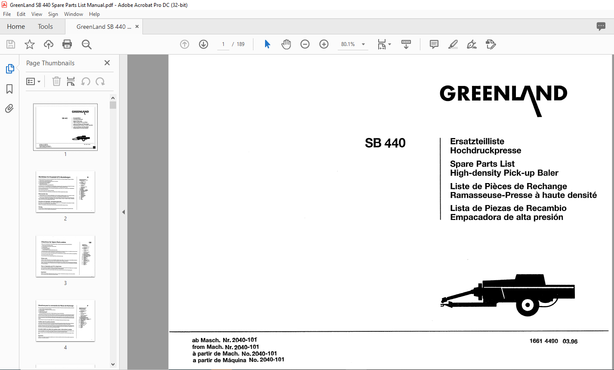
Task: Zoom in with the plus icon
Action: tap(324, 44)
